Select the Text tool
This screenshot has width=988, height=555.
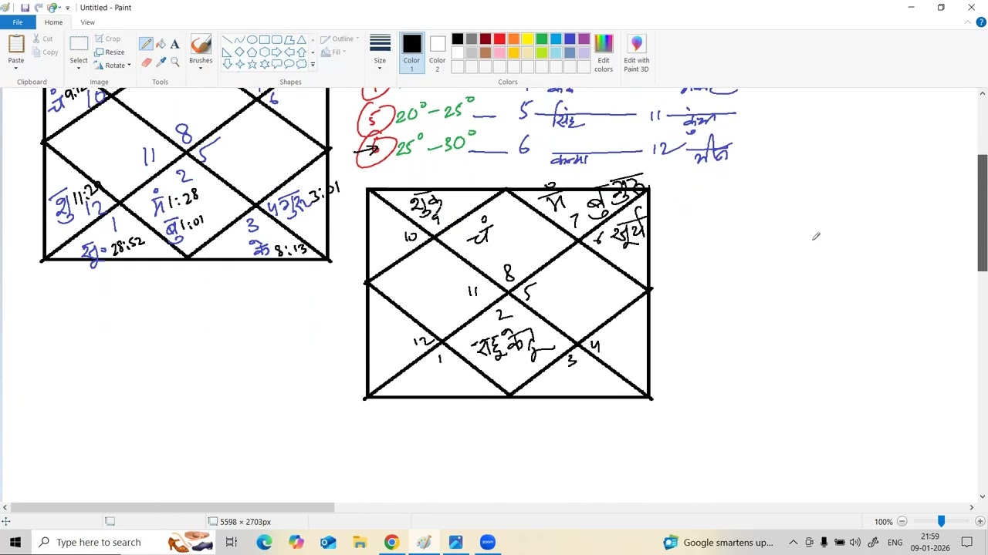(x=175, y=44)
